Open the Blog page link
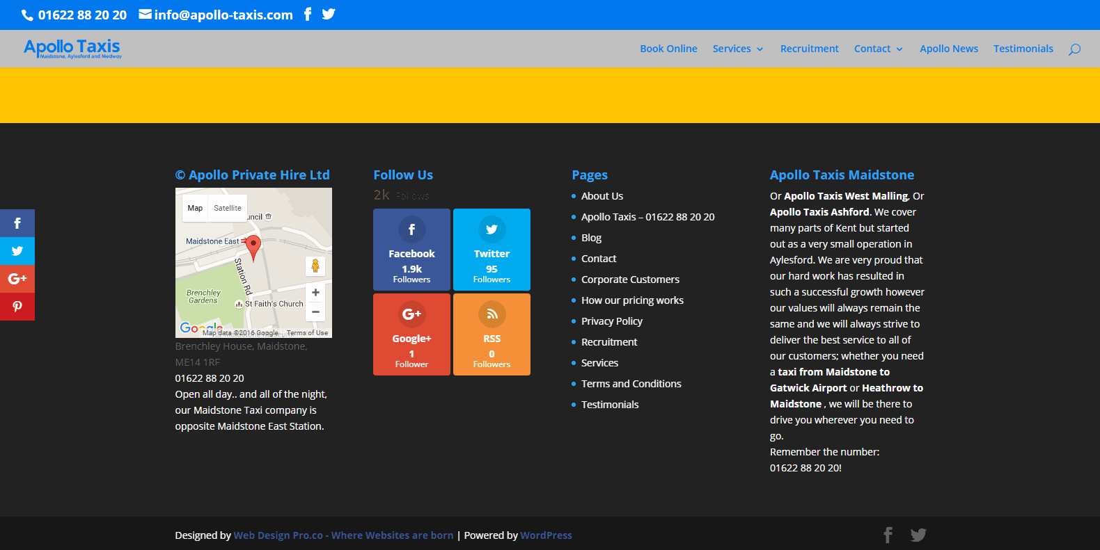The image size is (1100, 550). pyautogui.click(x=591, y=238)
